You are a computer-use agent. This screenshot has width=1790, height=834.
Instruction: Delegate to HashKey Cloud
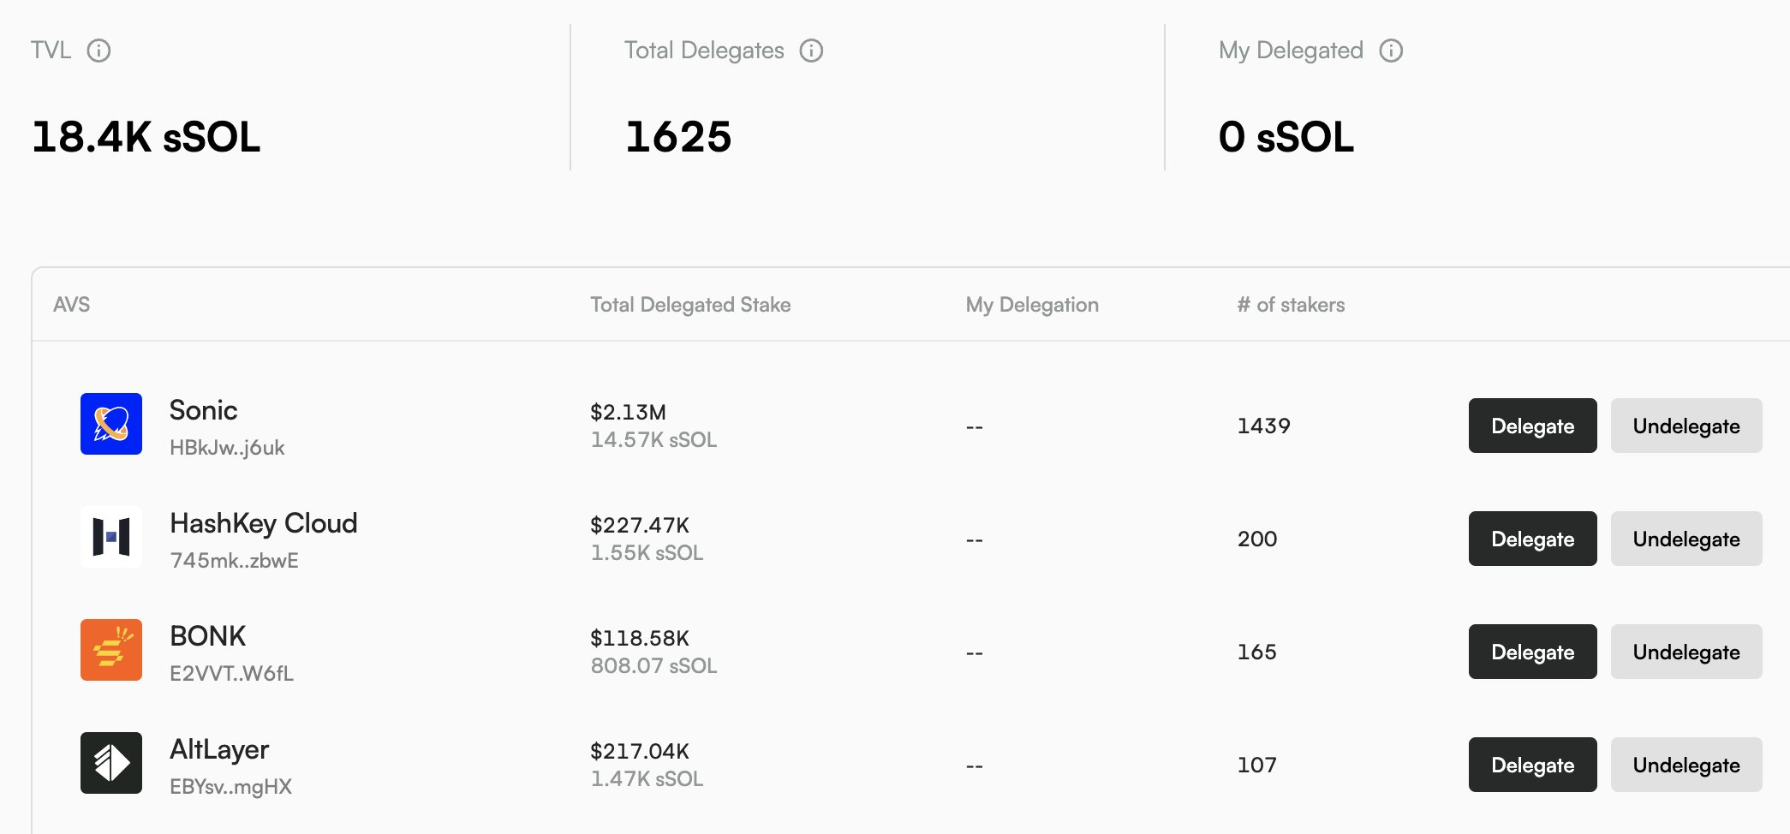click(x=1532, y=539)
